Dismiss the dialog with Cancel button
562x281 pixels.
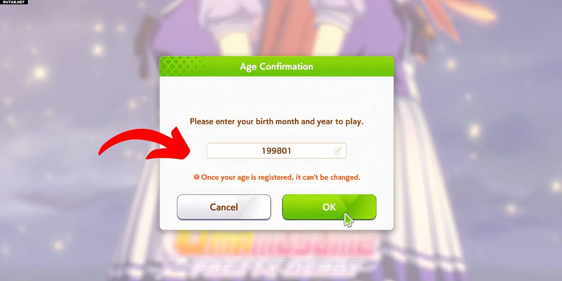point(224,207)
